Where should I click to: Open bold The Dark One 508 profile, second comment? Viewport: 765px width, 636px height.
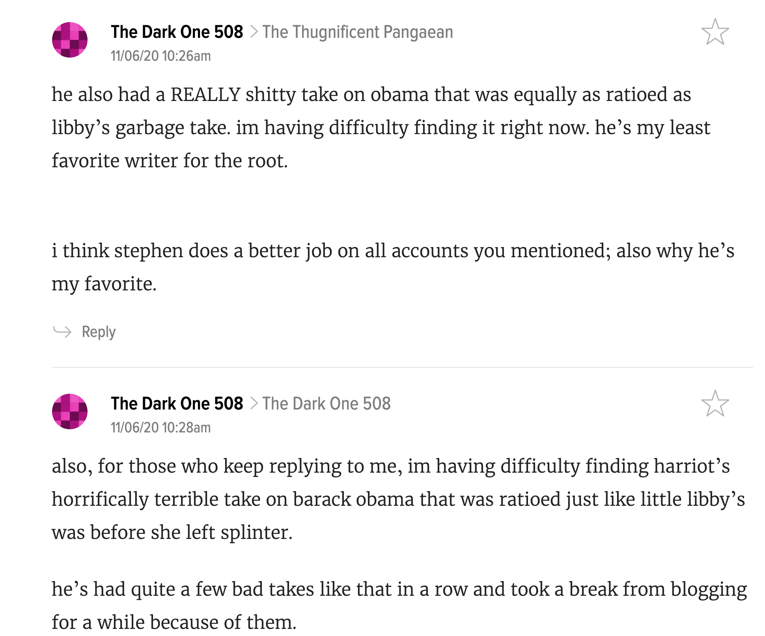(x=177, y=404)
